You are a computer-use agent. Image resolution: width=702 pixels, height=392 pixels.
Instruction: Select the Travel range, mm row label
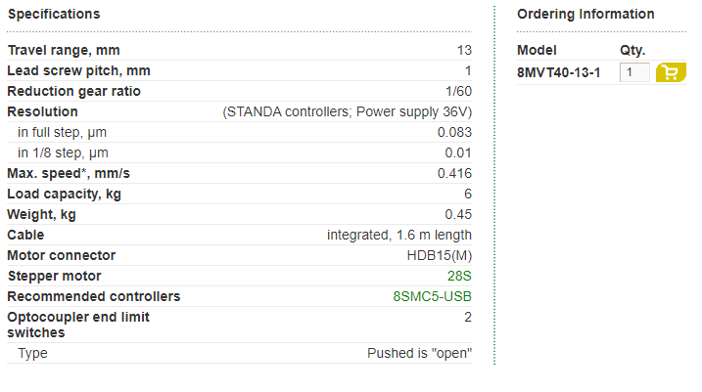[x=64, y=50]
